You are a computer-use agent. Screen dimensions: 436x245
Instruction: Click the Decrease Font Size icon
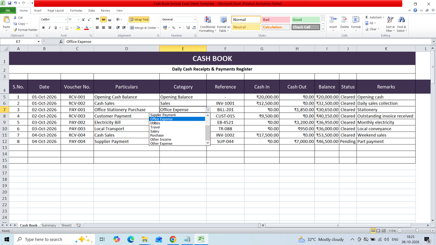[x=89, y=20]
